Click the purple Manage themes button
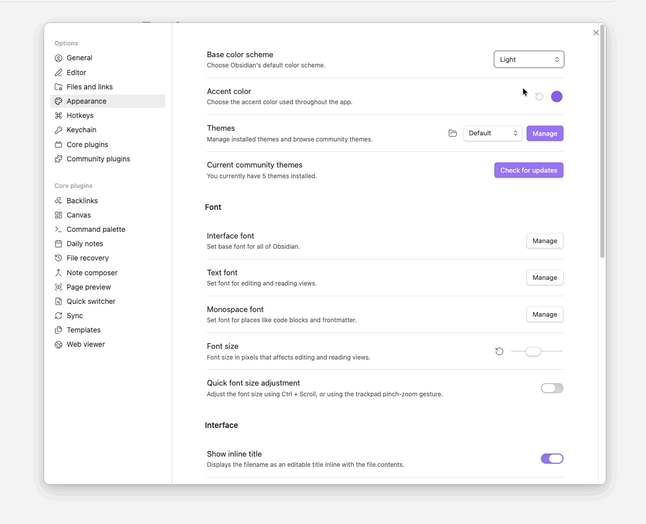Viewport: 646px width, 524px height. pos(545,133)
